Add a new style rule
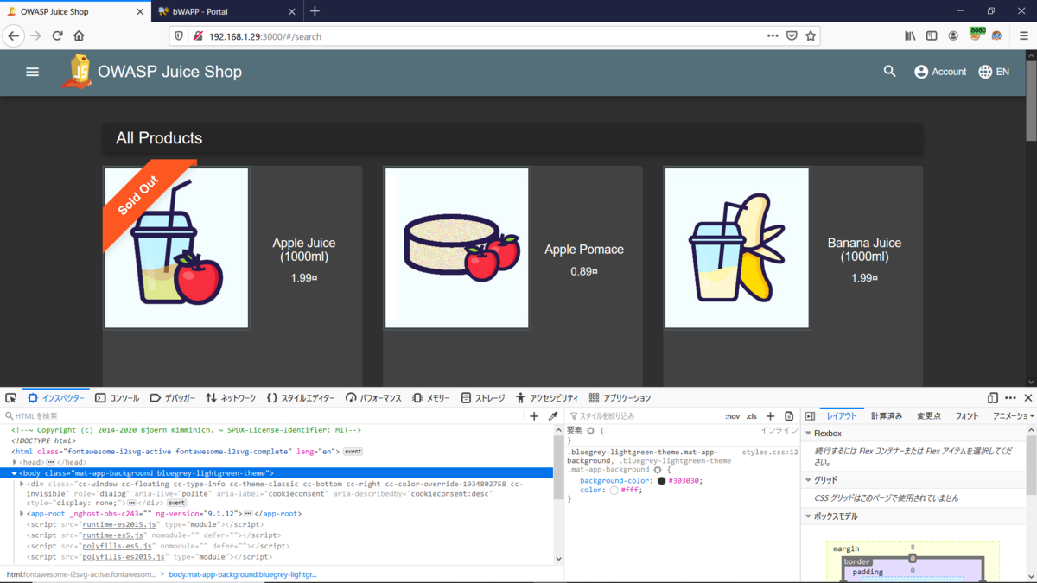The image size is (1037, 583). (x=771, y=416)
